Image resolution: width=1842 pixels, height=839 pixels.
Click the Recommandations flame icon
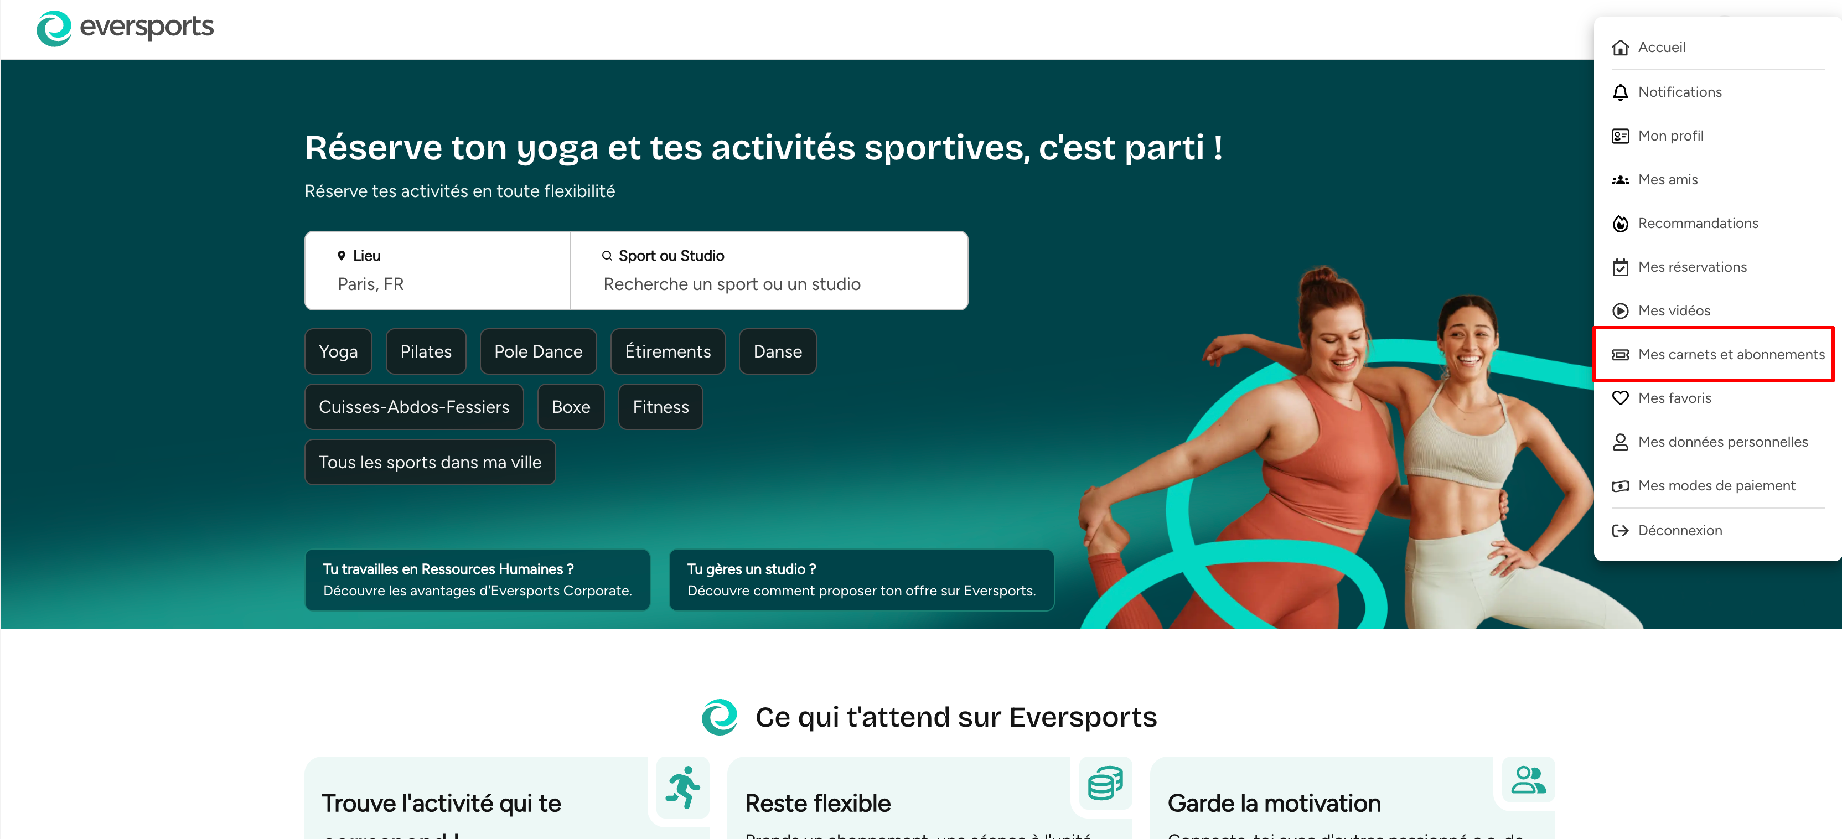[x=1619, y=223]
